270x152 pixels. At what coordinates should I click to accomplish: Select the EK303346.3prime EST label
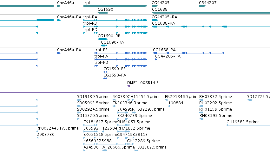(130, 103)
